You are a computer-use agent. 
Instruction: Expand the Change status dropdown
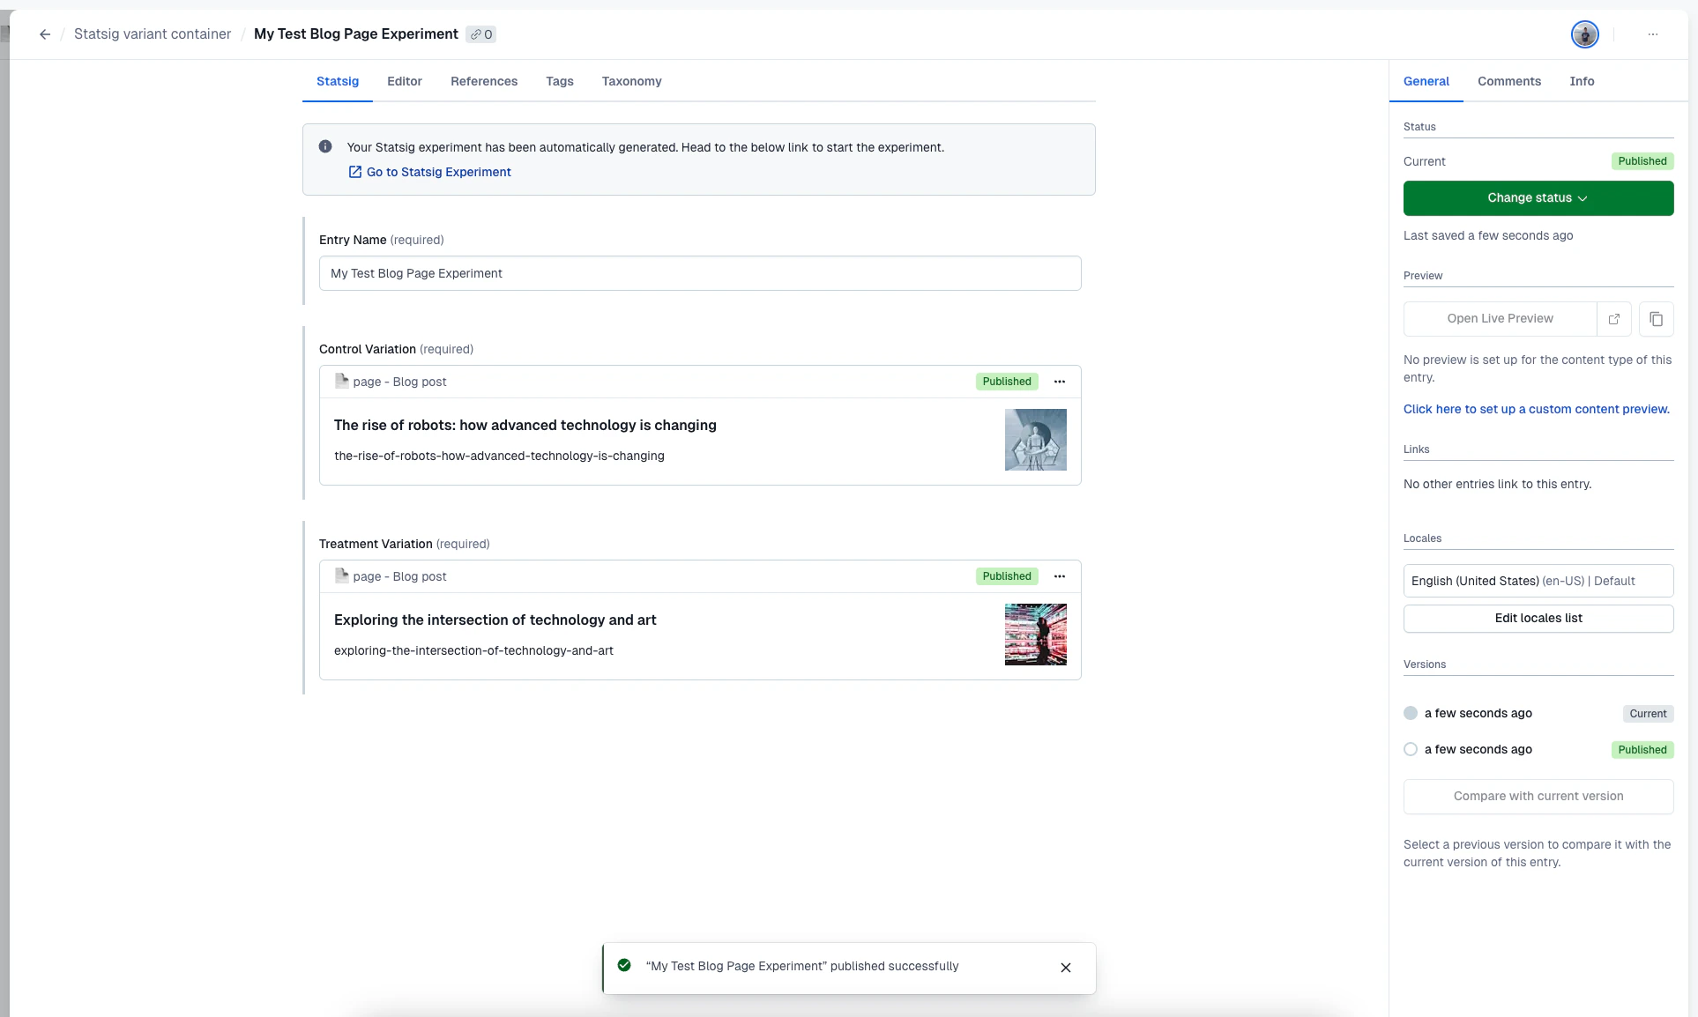point(1538,198)
